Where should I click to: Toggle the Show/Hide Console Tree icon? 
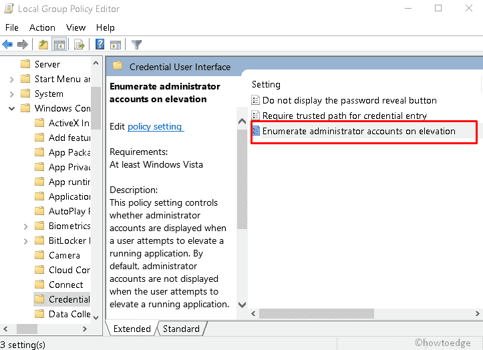pyautogui.click(x=59, y=45)
